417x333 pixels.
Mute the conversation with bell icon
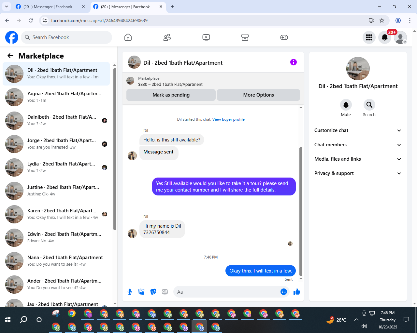[x=346, y=105]
